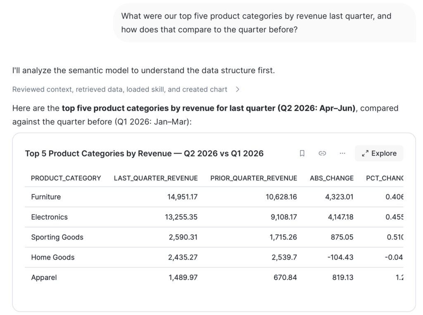Select the Sporting Goods row
The width and height of the screenshot is (423, 315).
click(214, 237)
